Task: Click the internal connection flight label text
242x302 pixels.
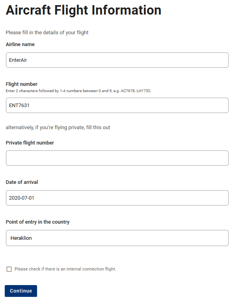Action: point(65,269)
